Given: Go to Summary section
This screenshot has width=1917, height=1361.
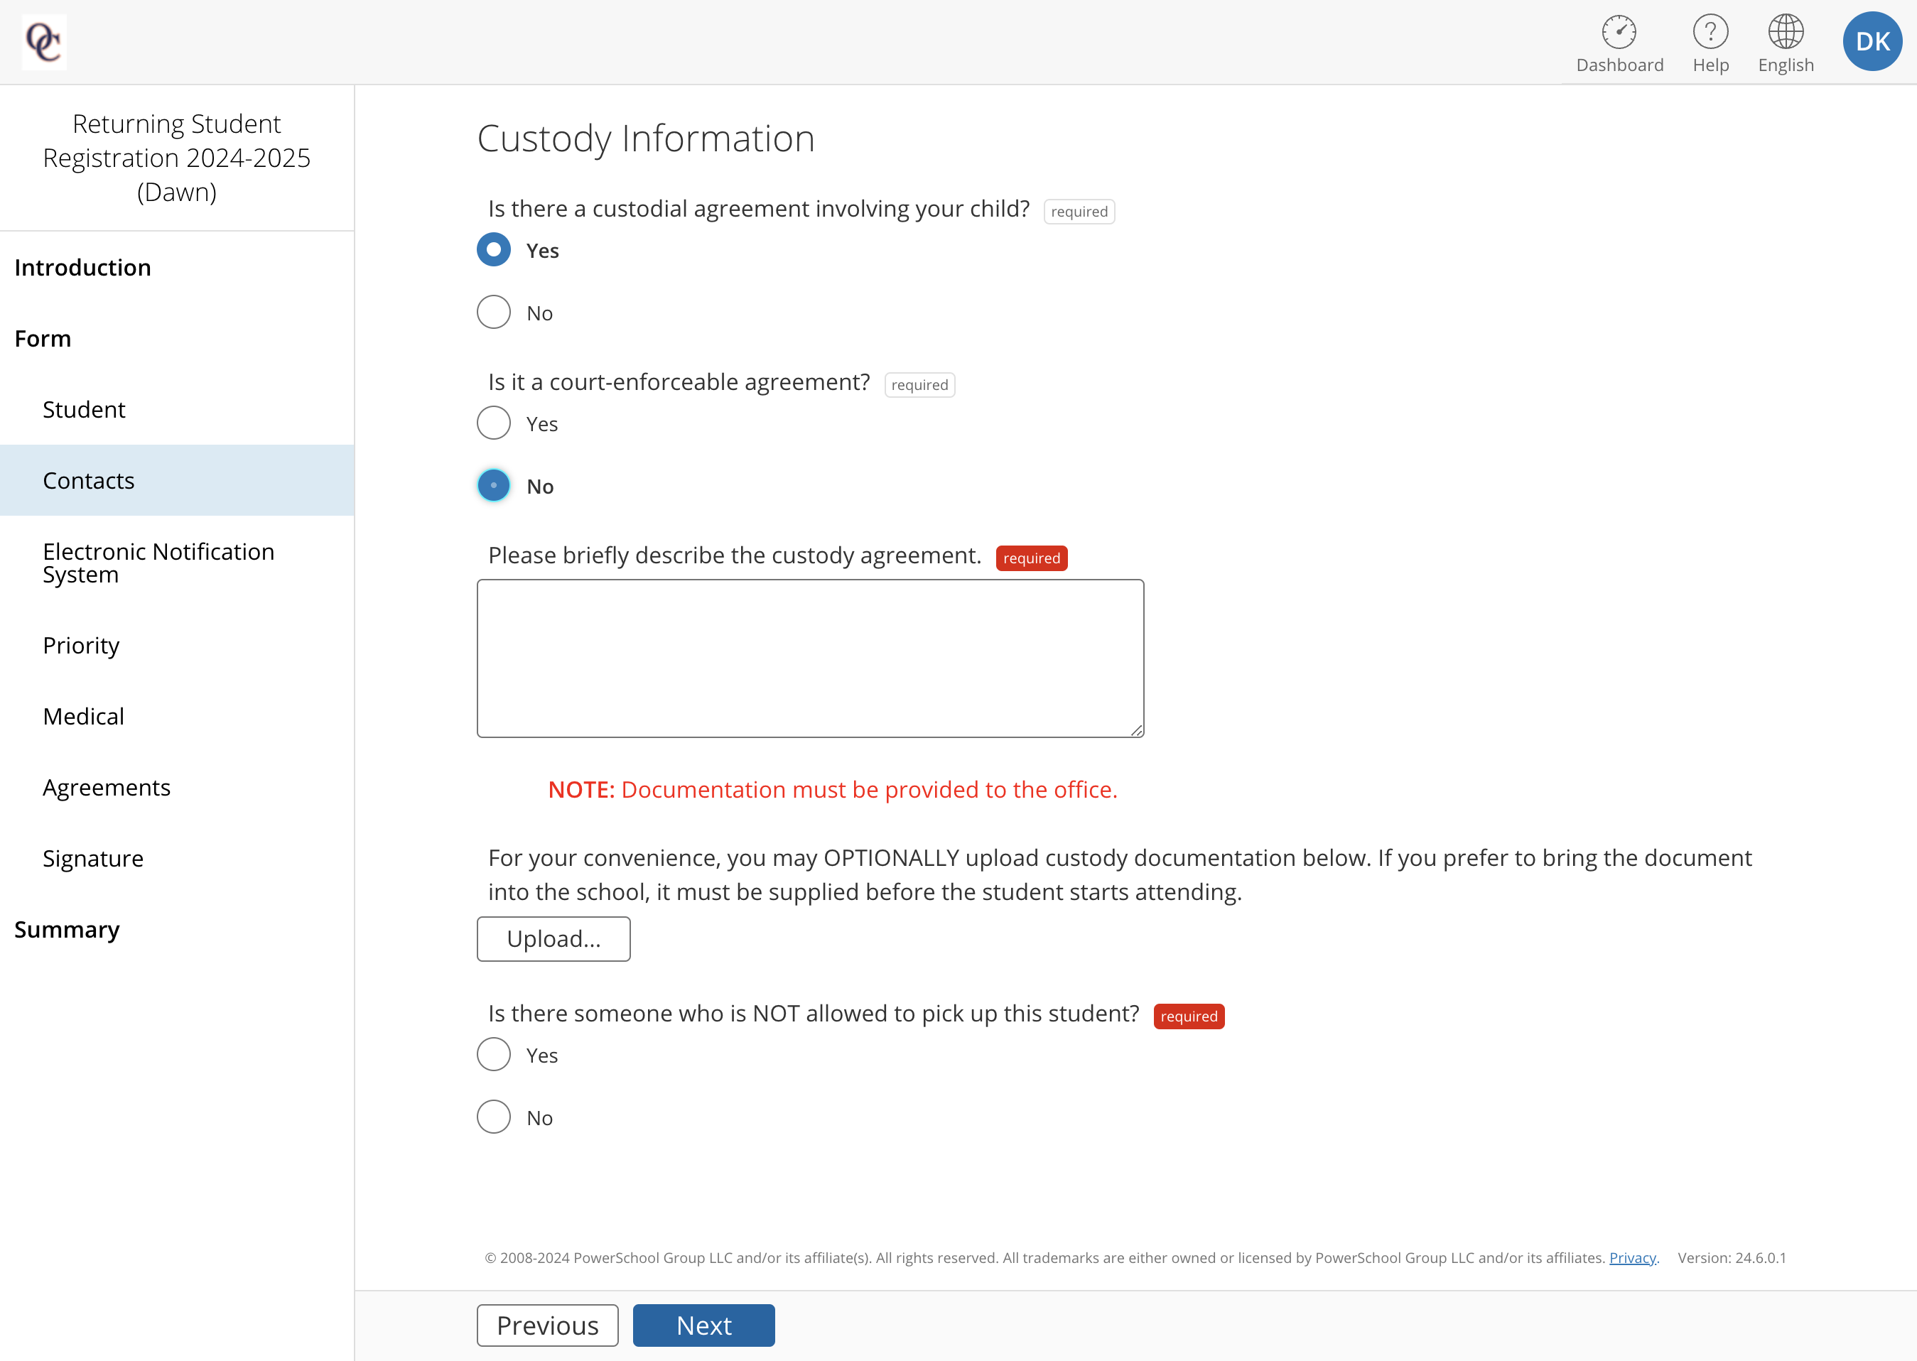Looking at the screenshot, I should point(67,929).
